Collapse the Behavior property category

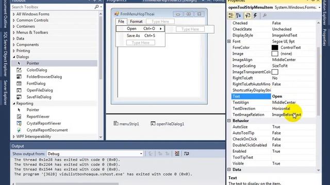229,121
